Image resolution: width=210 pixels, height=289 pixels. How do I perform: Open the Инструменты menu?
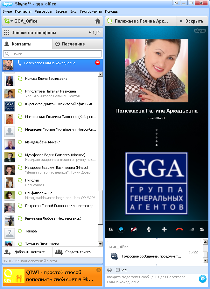(x=91, y=11)
